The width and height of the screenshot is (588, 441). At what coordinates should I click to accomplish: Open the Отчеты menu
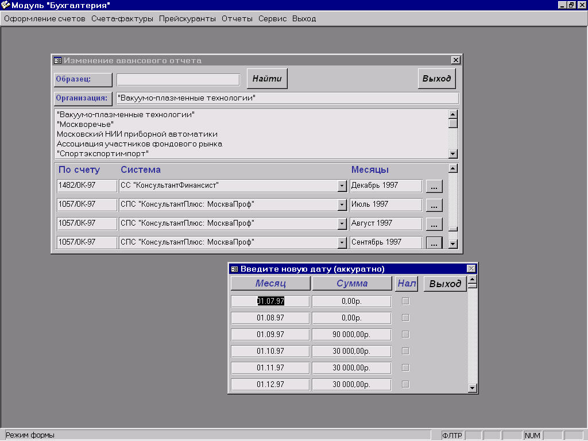[237, 18]
